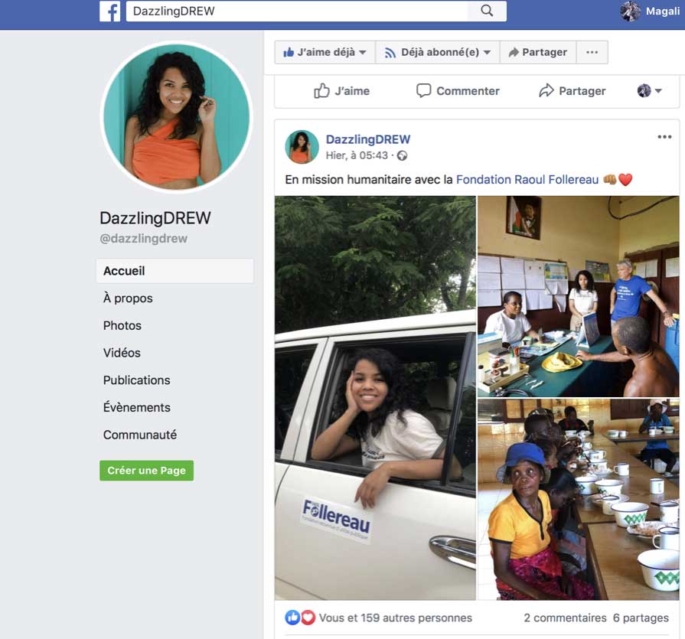This screenshot has height=639, width=685.
Task: Open the dining table with bowls photo
Action: (579, 499)
